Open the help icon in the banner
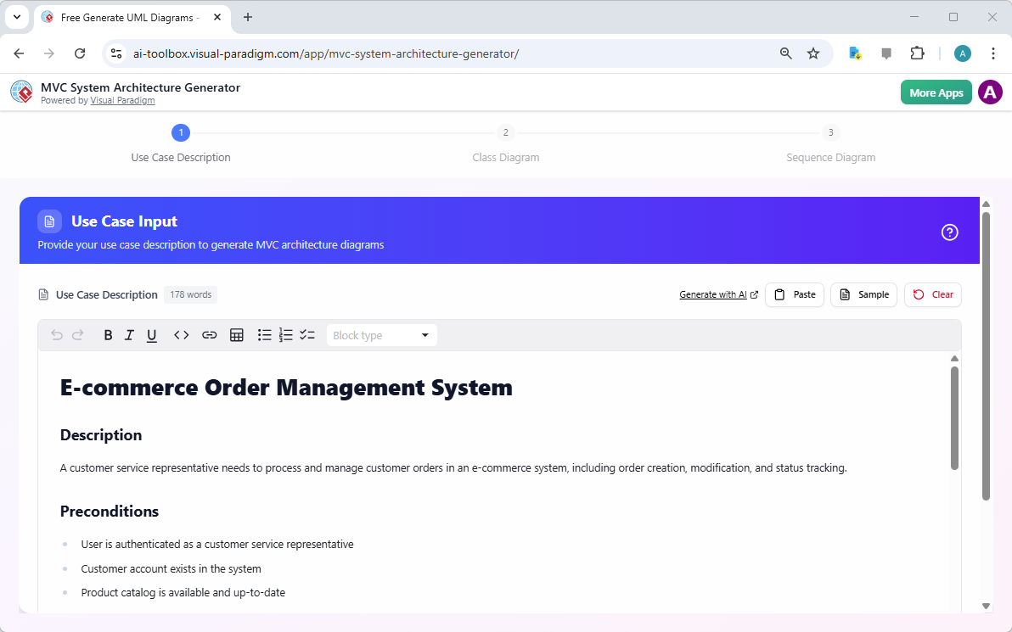Image resolution: width=1012 pixels, height=632 pixels. click(949, 232)
